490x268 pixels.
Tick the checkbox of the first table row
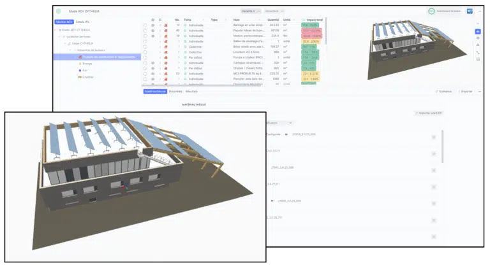pos(145,25)
